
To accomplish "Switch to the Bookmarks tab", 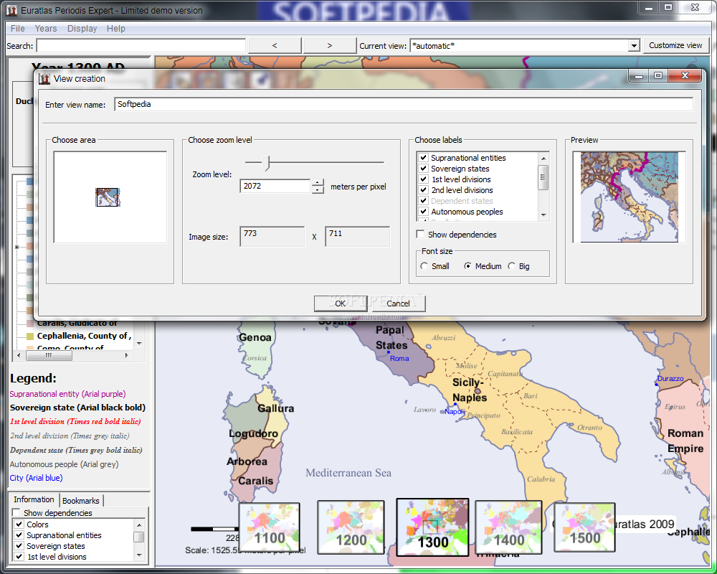I will (81, 501).
